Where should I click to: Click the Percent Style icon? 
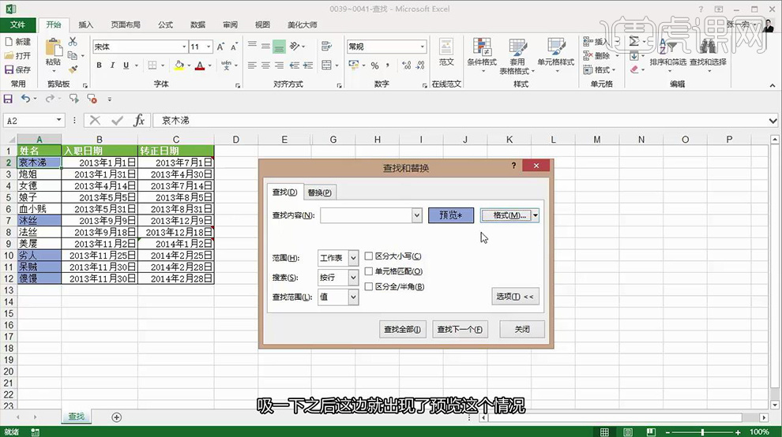click(x=374, y=65)
